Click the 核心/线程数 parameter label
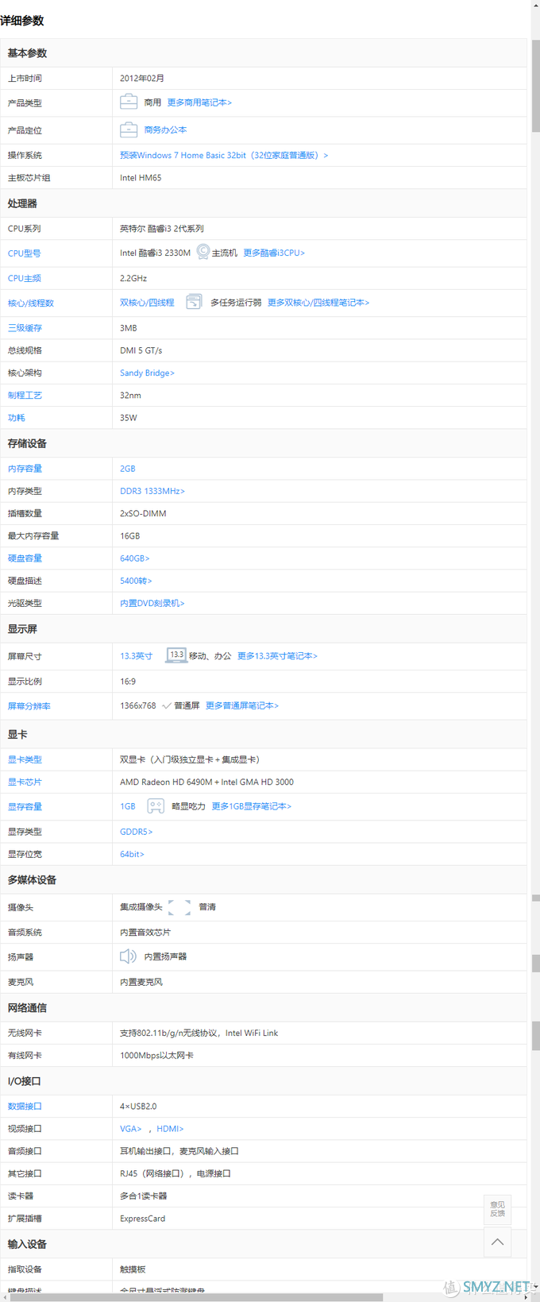This screenshot has width=540, height=1302. tap(31, 303)
